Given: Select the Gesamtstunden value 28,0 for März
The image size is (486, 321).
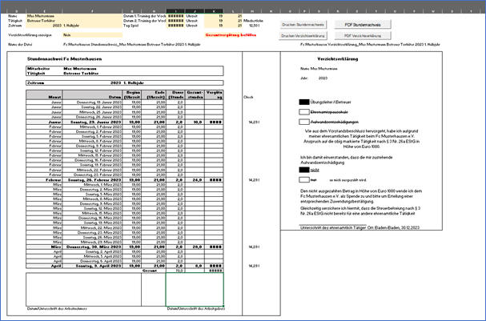Looking at the screenshot, I should point(195,247).
